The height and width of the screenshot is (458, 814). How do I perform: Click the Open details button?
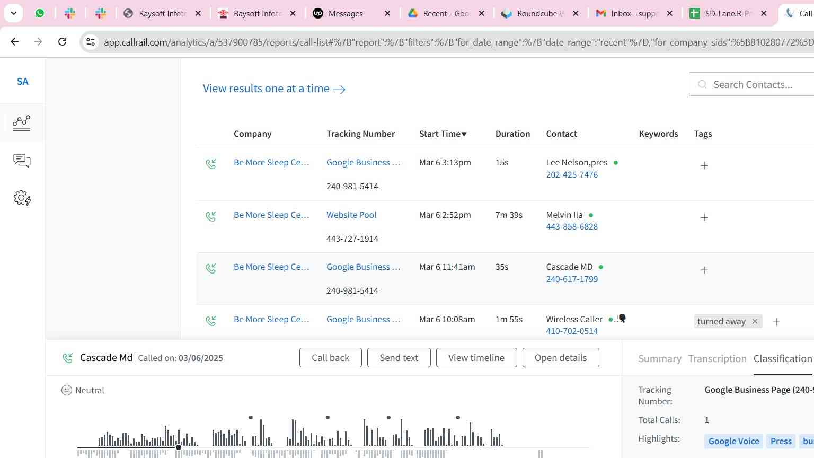[x=561, y=358]
